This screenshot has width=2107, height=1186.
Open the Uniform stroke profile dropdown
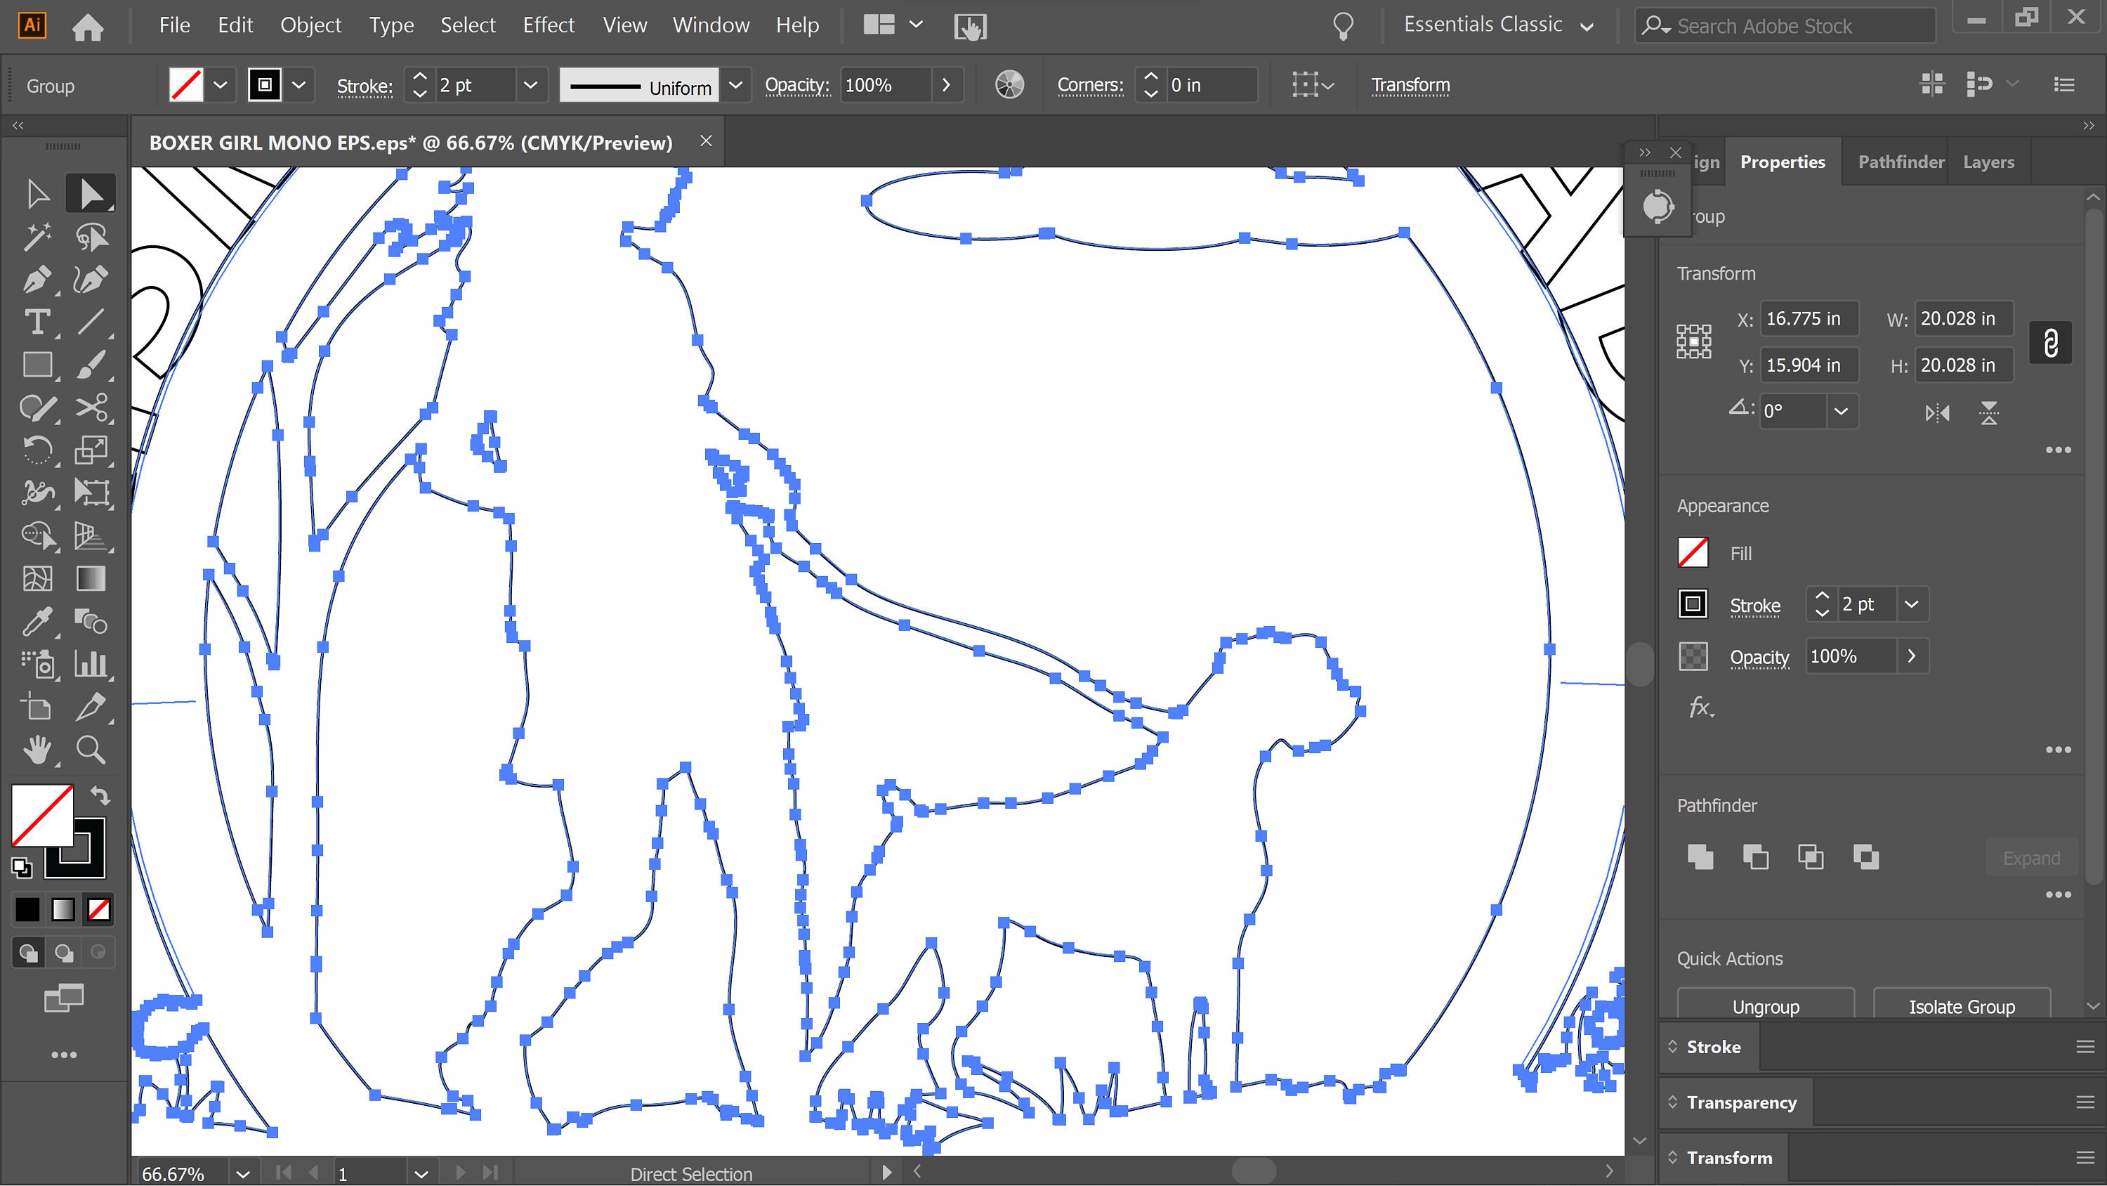[x=735, y=84]
